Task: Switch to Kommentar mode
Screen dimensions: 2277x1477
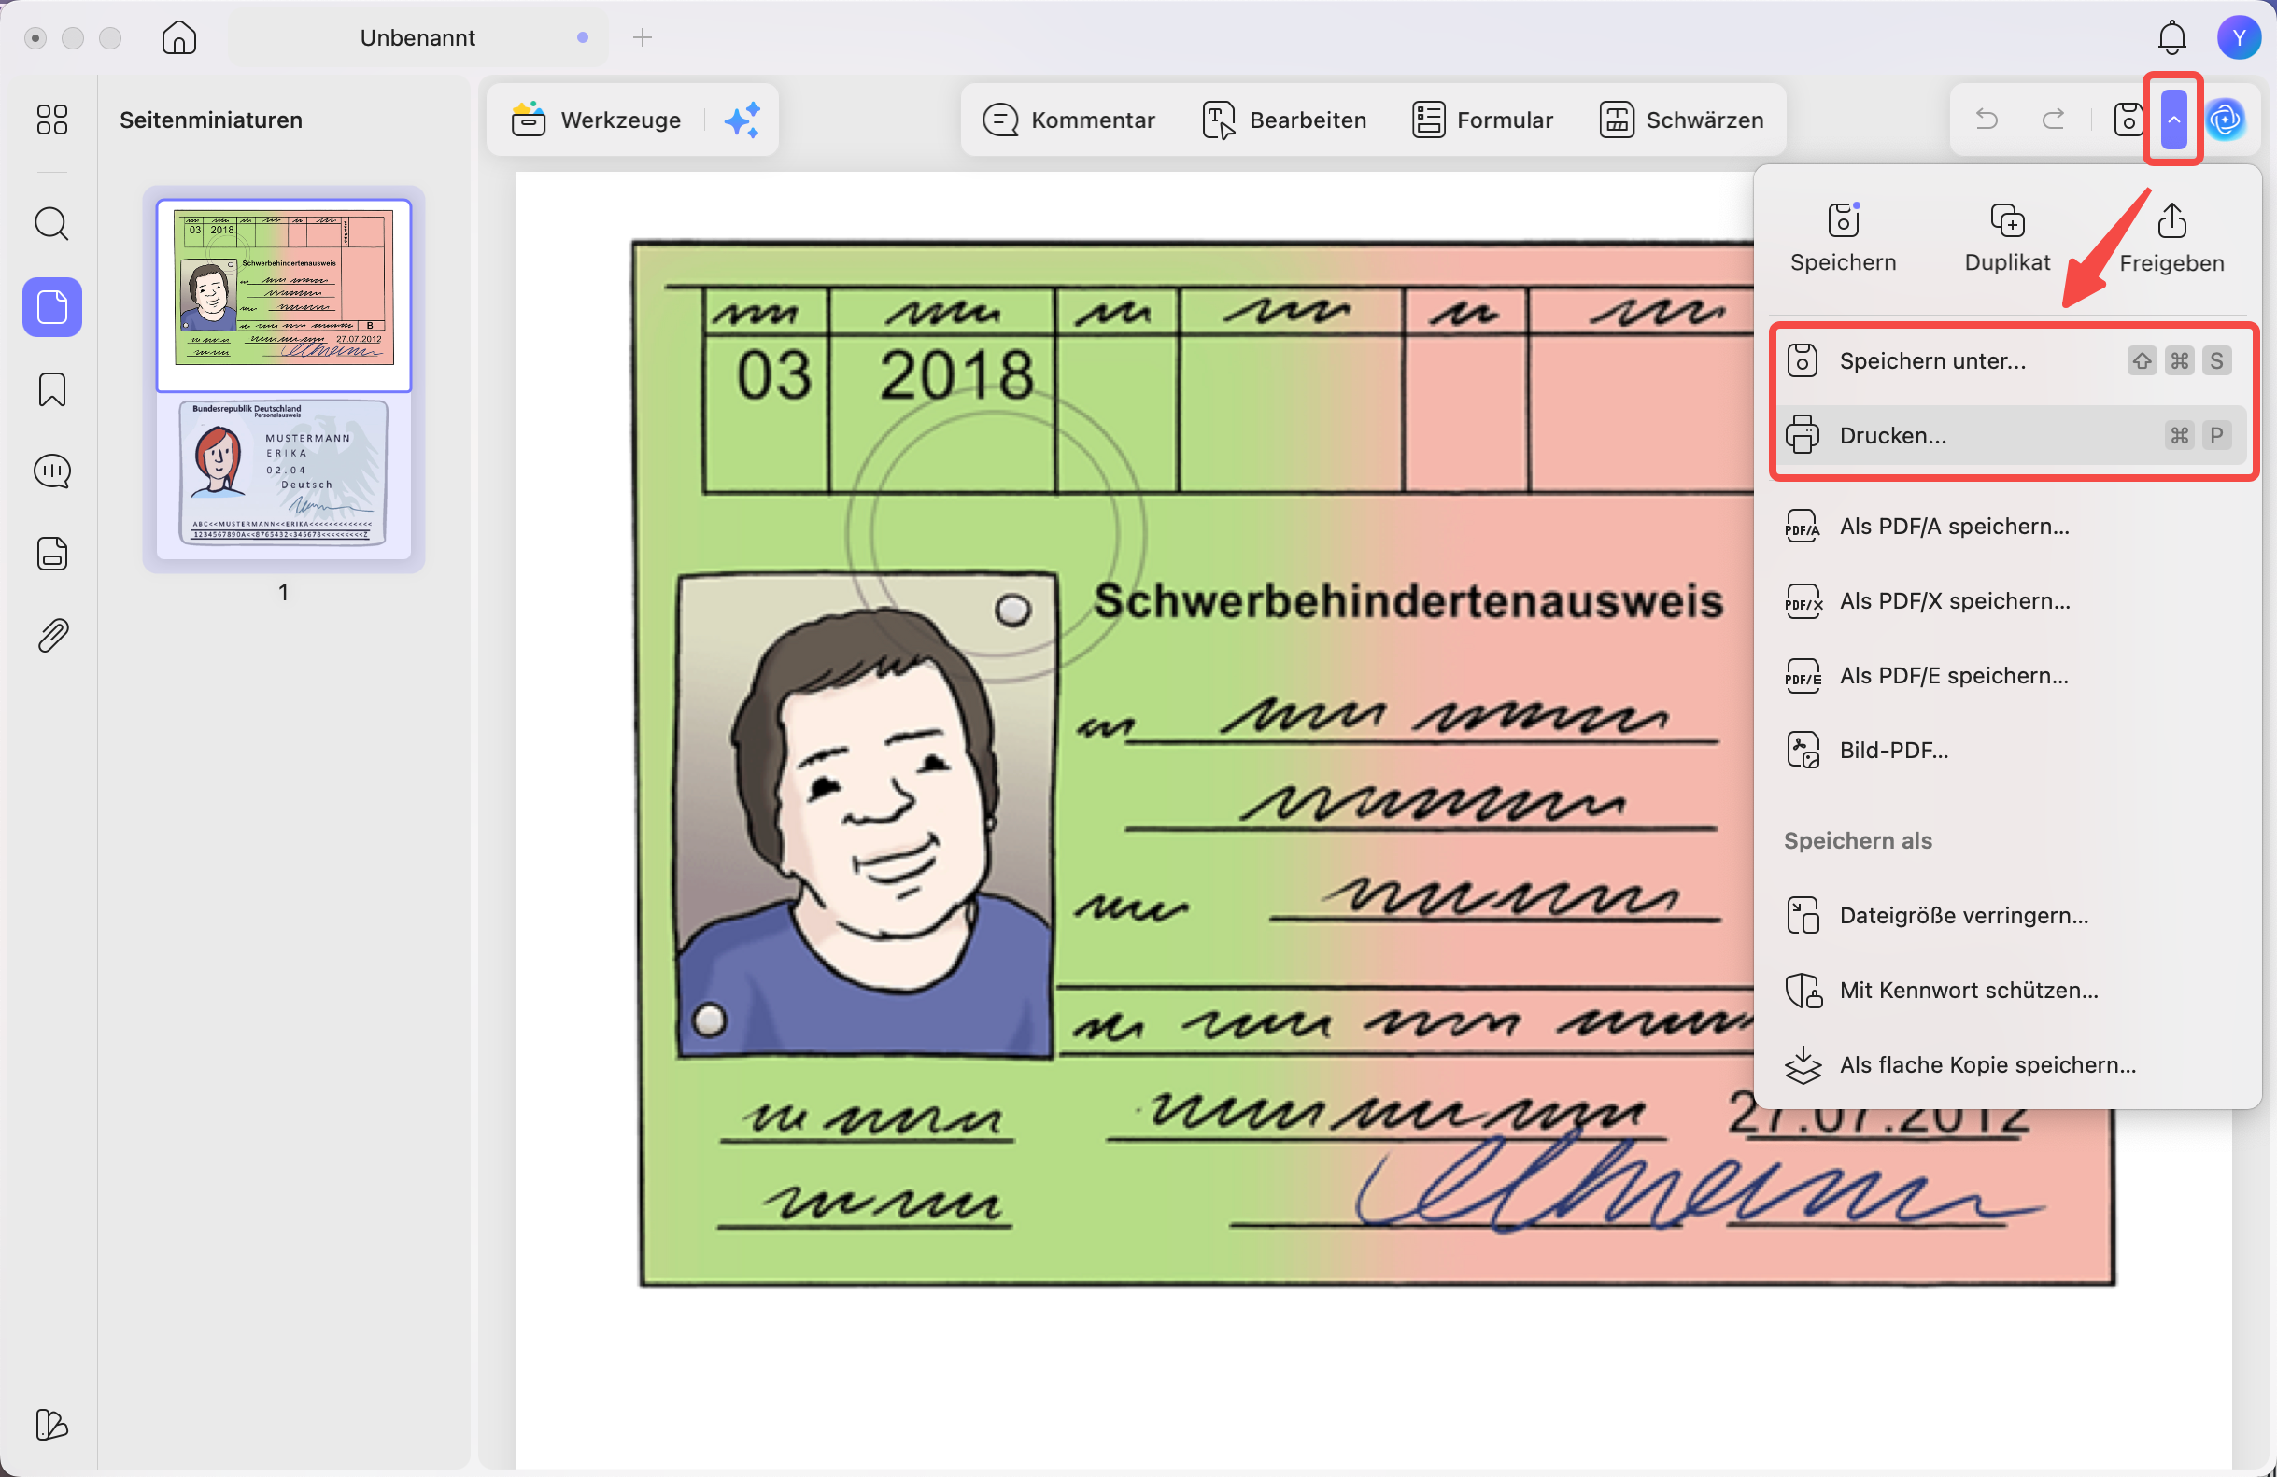Action: coord(1069,120)
